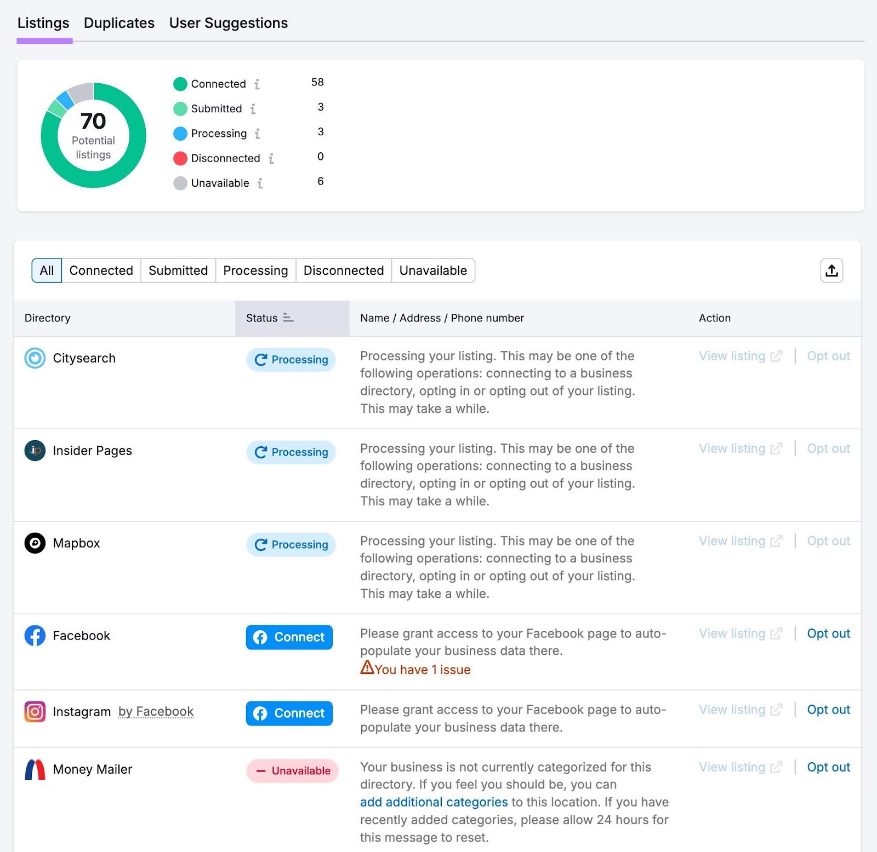Opt out of Instagram listing
This screenshot has width=877, height=852.
(828, 710)
